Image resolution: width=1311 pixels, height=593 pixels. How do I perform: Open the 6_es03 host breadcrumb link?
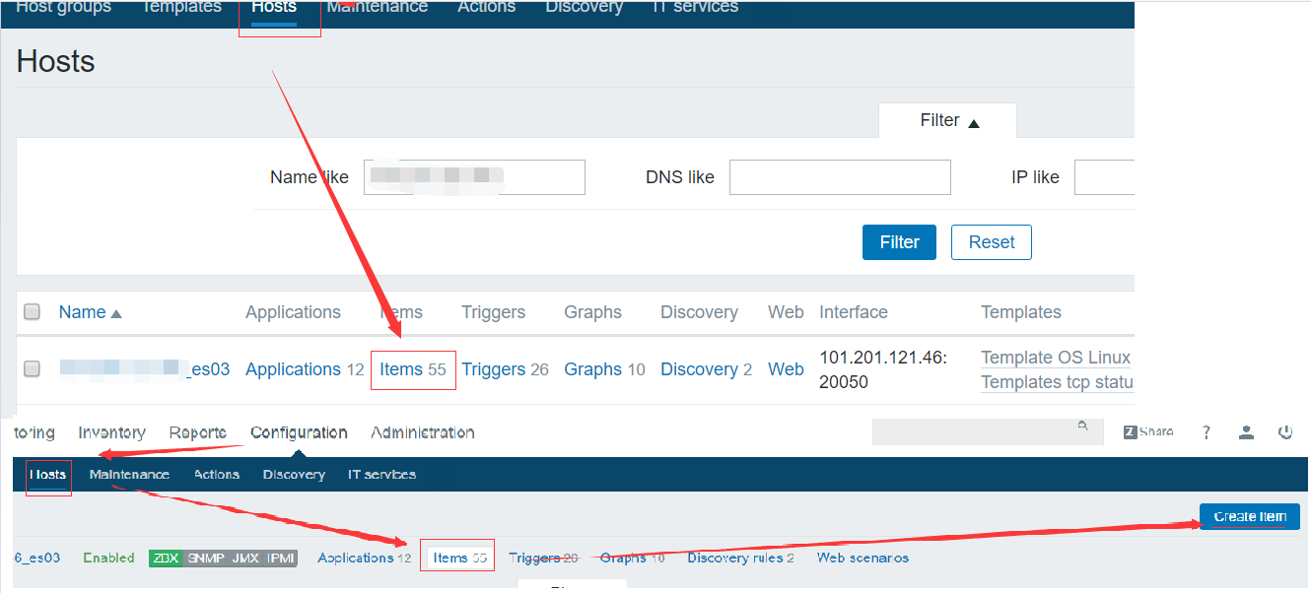tap(37, 558)
